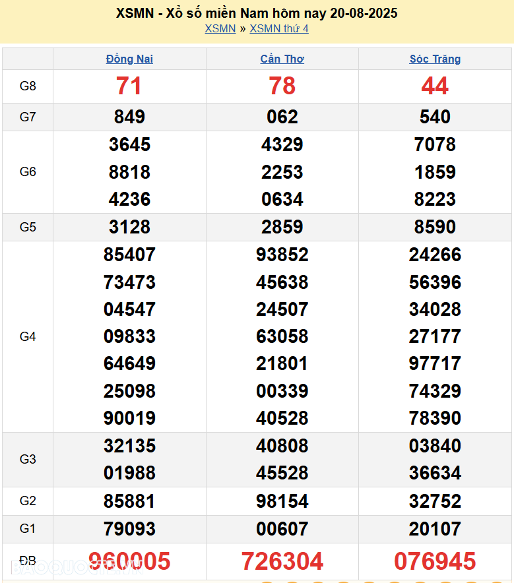This screenshot has height=583, width=514.
Task: Click Đồng Nai G1 number 79093
Action: [129, 529]
